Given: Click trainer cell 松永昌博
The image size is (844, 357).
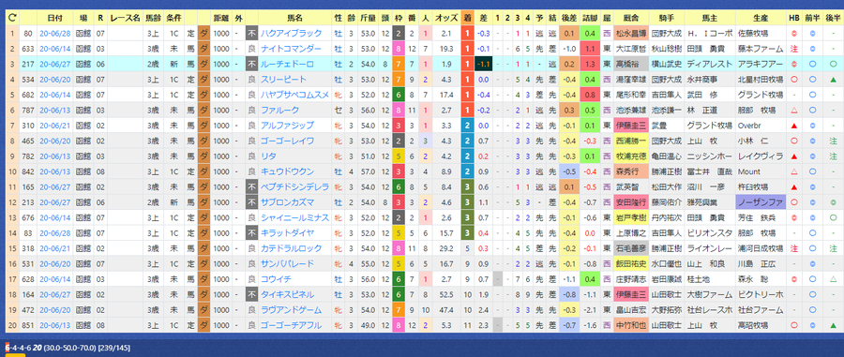Looking at the screenshot, I should [x=630, y=34].
